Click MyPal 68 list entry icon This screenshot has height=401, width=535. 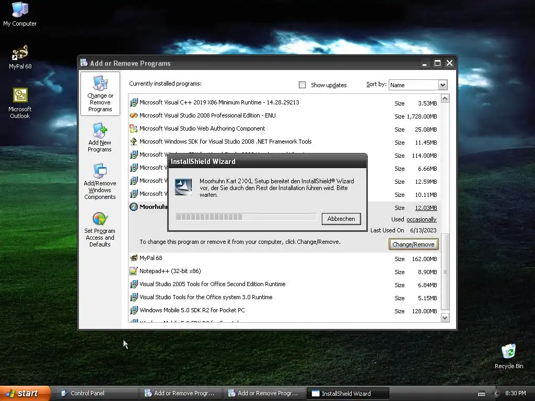(x=133, y=258)
